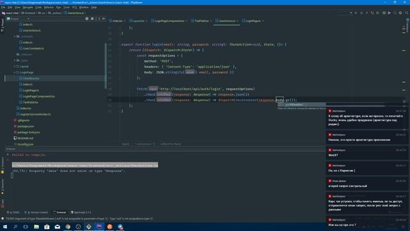Open the View menu
The width and height of the screenshot is (410, 231).
tap(17, 7)
